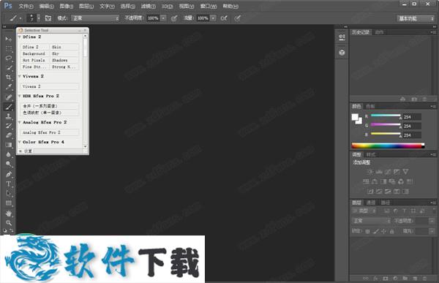Open the opacity slider dropdown arrow
The width and height of the screenshot is (439, 283).
(163, 18)
